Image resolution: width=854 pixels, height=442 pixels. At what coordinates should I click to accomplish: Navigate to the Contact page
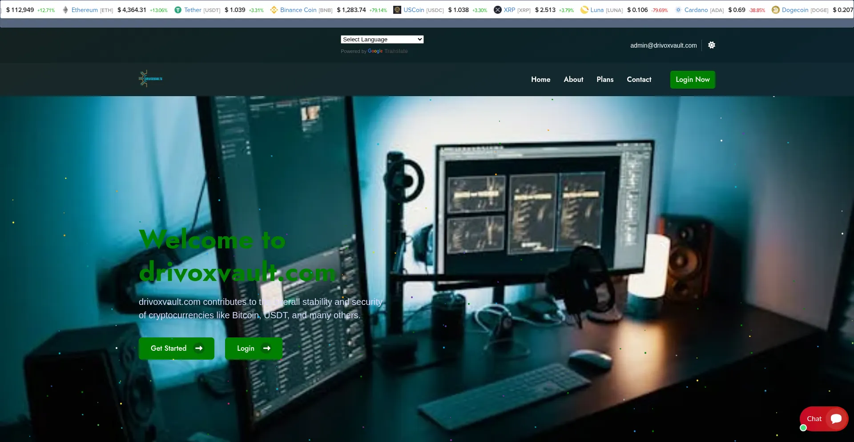(639, 79)
